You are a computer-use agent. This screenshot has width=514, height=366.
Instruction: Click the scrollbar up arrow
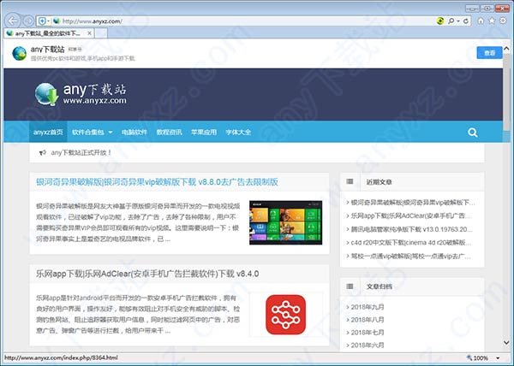506,49
